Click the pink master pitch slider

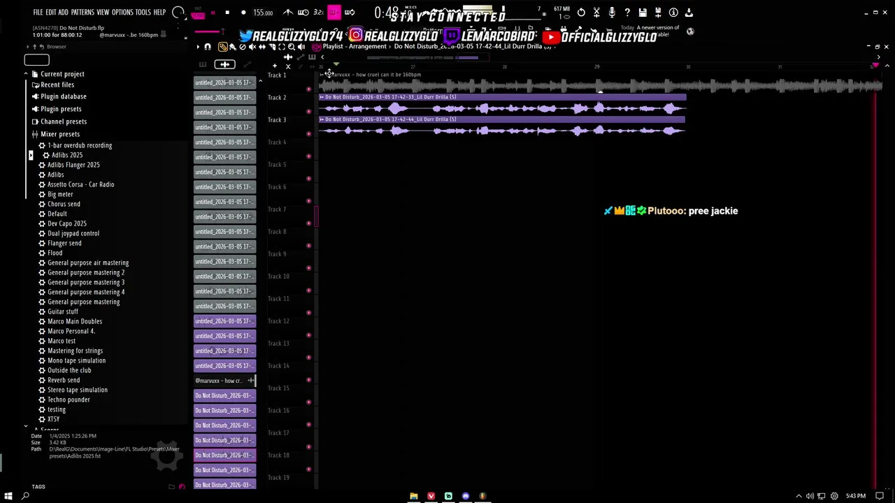tap(207, 31)
